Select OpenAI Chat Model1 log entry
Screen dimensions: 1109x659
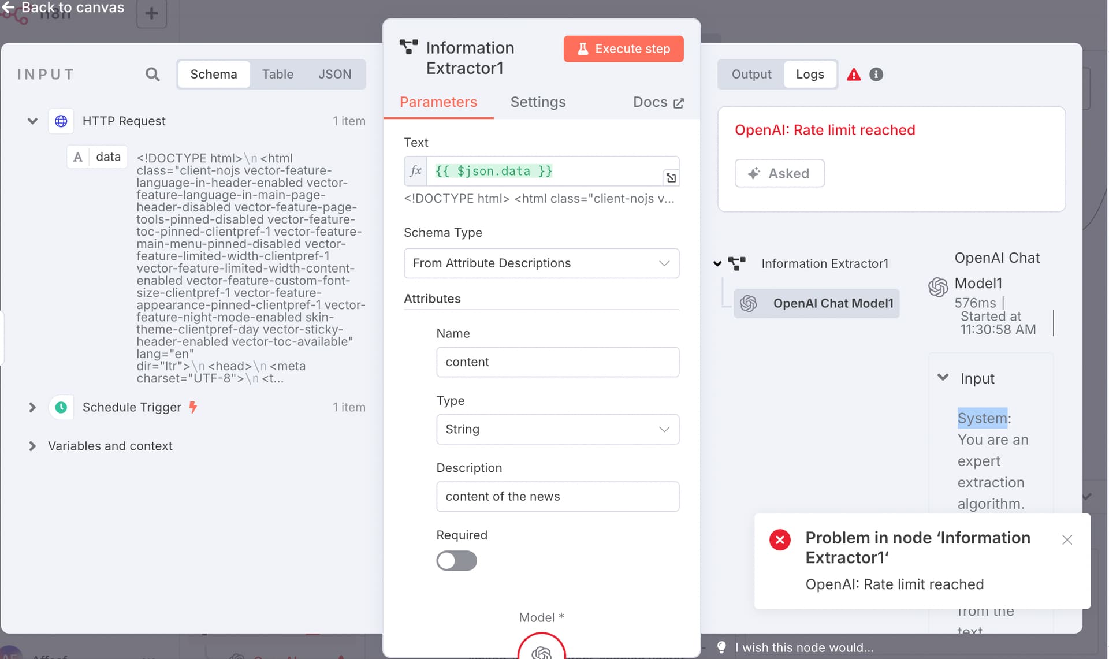pyautogui.click(x=816, y=303)
